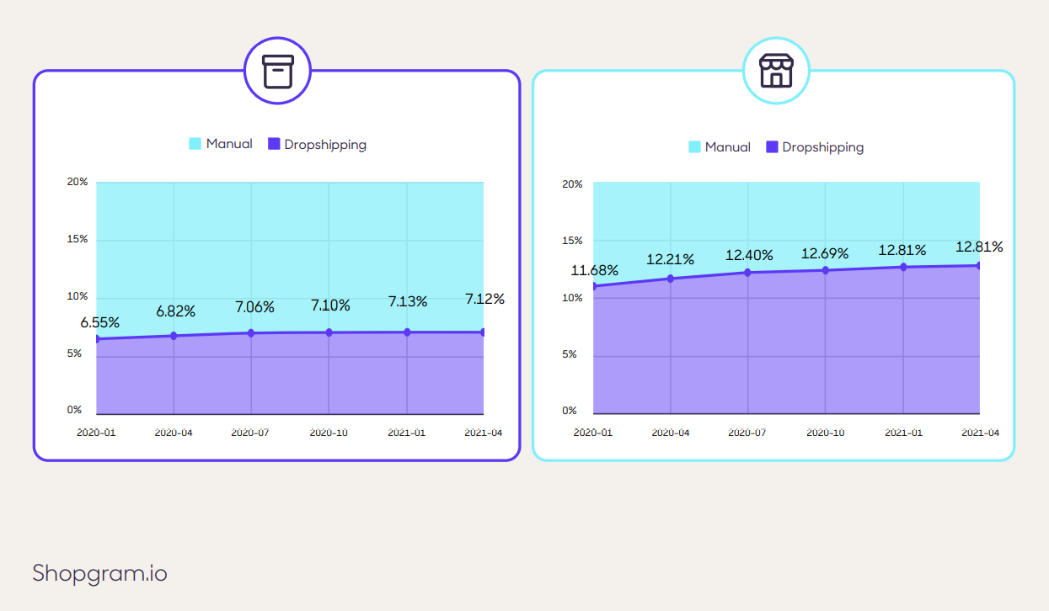Click the cyan Manual color swatch on left chart
Viewport: 1049px width, 611px height.
pyautogui.click(x=197, y=144)
